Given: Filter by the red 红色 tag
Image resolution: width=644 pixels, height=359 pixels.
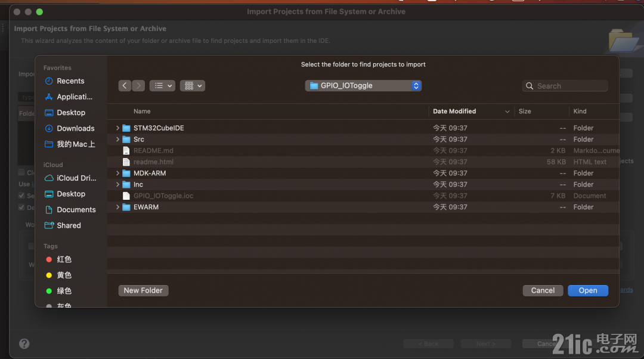Looking at the screenshot, I should [x=64, y=259].
